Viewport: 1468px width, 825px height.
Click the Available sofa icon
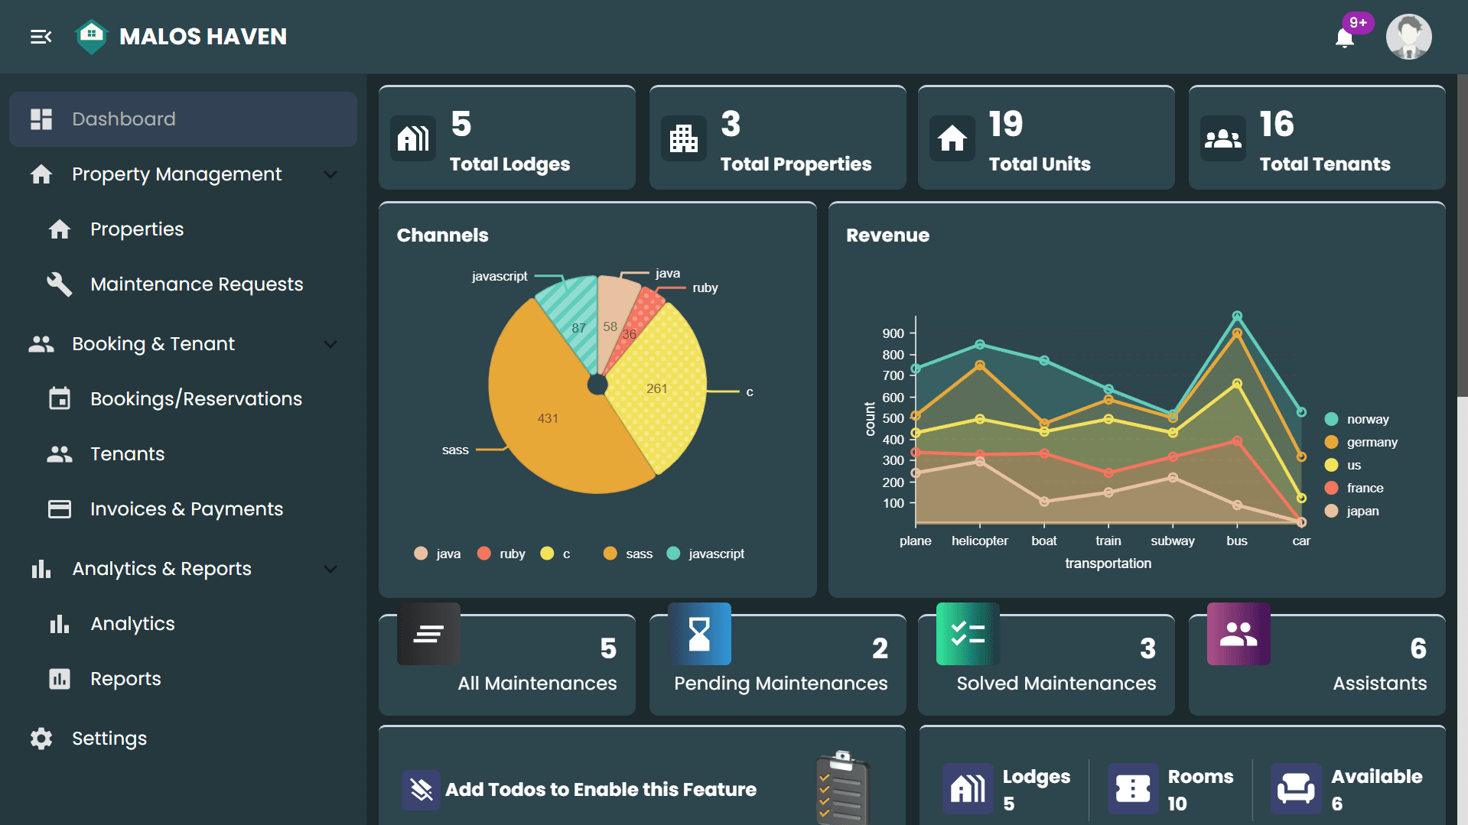(x=1296, y=788)
